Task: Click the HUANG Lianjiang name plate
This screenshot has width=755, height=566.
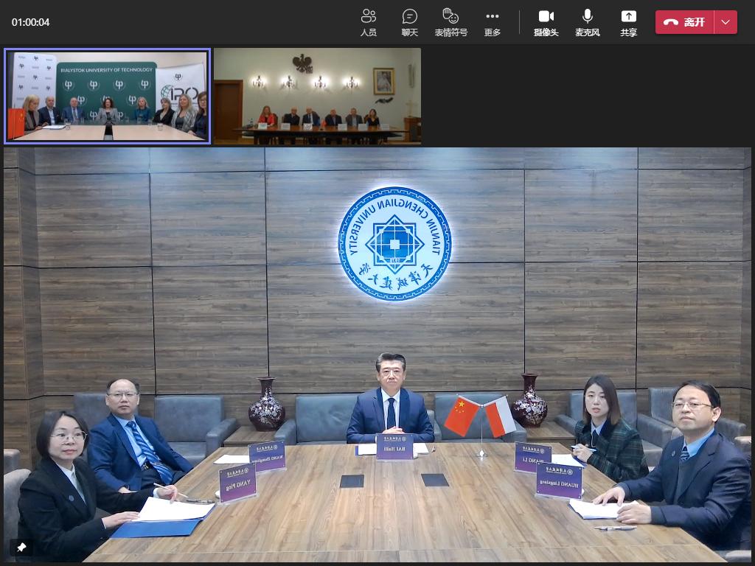Action: (x=558, y=480)
